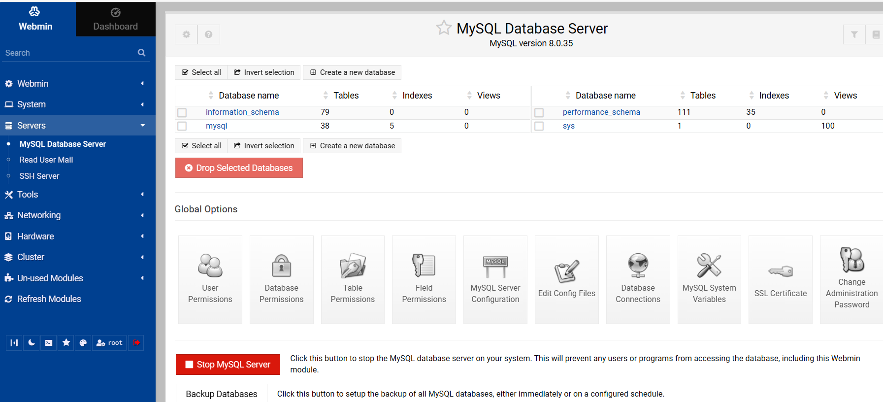
Task: Click Refresh Modules in sidebar
Action: 49,299
